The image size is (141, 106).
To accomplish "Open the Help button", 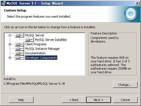I will click(x=21, y=100).
